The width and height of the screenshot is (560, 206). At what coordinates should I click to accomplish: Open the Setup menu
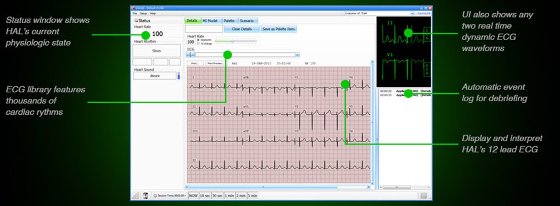[143, 13]
